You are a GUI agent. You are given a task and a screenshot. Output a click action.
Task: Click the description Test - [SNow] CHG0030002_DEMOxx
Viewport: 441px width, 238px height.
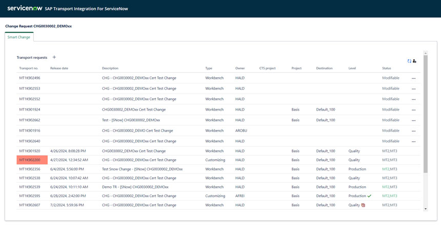click(131, 120)
